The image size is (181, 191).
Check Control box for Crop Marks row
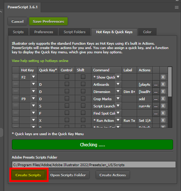(67, 98)
